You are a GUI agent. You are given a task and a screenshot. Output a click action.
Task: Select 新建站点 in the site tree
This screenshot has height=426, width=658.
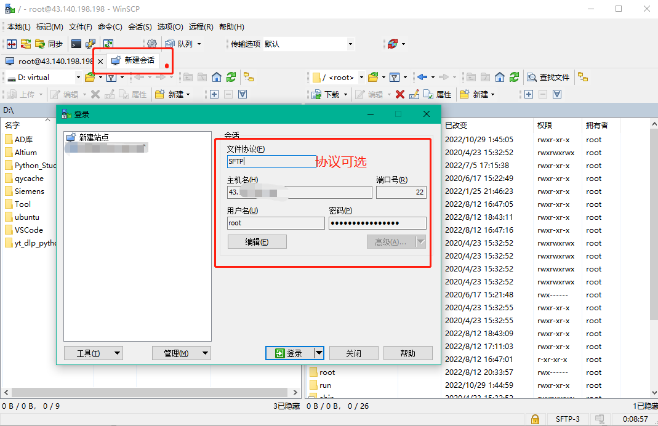[87, 137]
